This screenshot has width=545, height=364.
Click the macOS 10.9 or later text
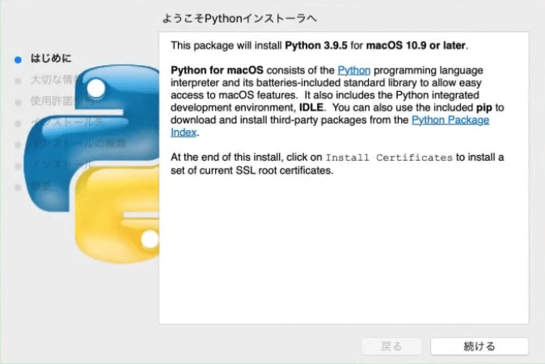pos(416,45)
